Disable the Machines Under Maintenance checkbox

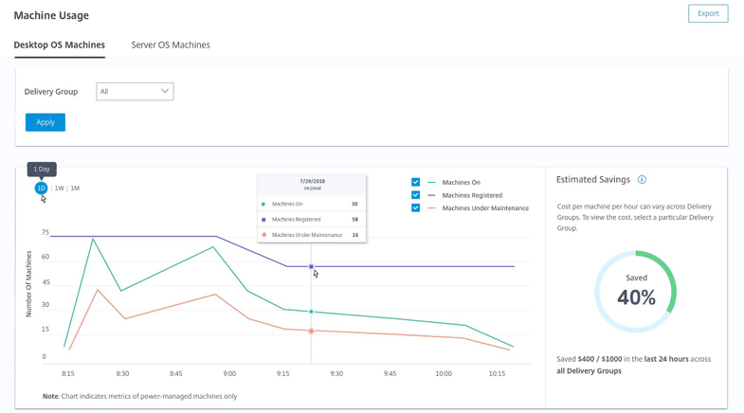point(415,207)
